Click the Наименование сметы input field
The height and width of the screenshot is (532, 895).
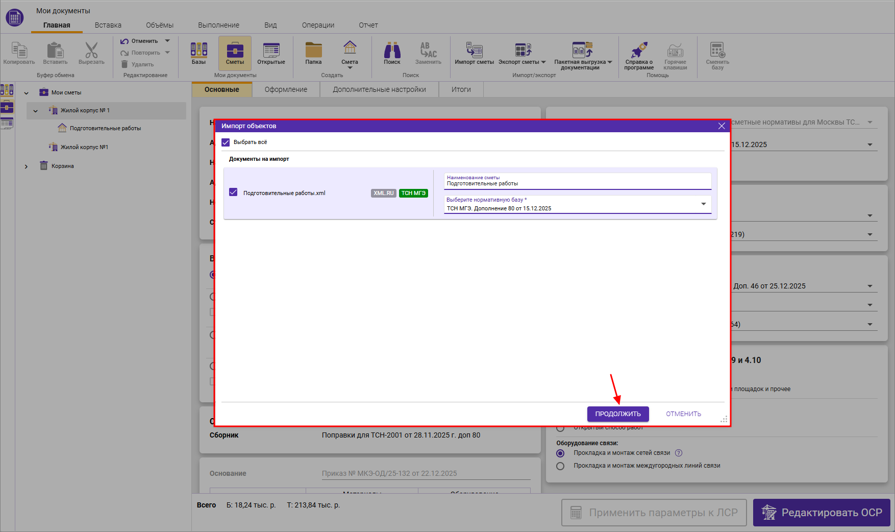coord(577,183)
